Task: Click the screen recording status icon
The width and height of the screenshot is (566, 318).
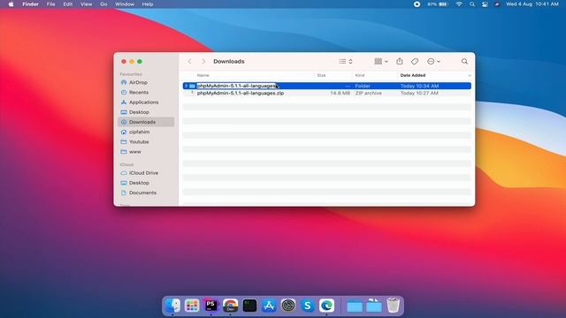Action: (x=417, y=4)
